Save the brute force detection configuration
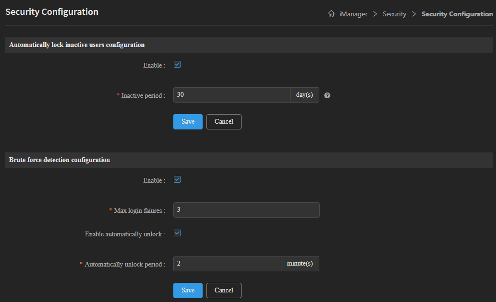 [x=188, y=290]
